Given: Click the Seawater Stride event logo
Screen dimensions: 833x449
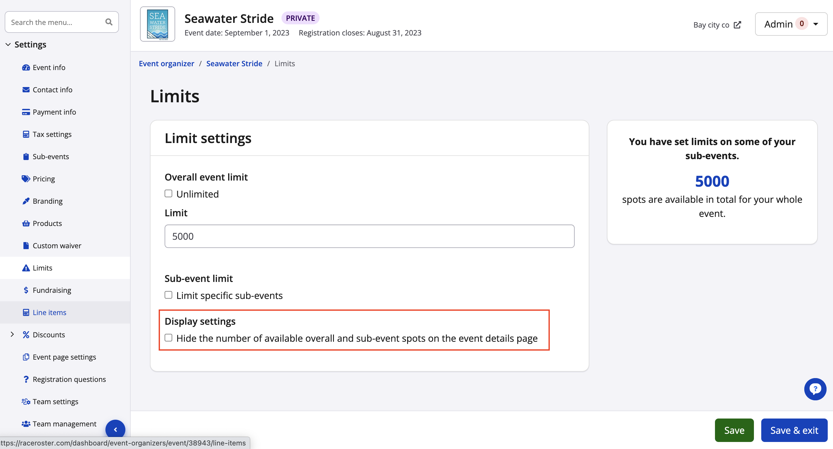Looking at the screenshot, I should [x=158, y=24].
